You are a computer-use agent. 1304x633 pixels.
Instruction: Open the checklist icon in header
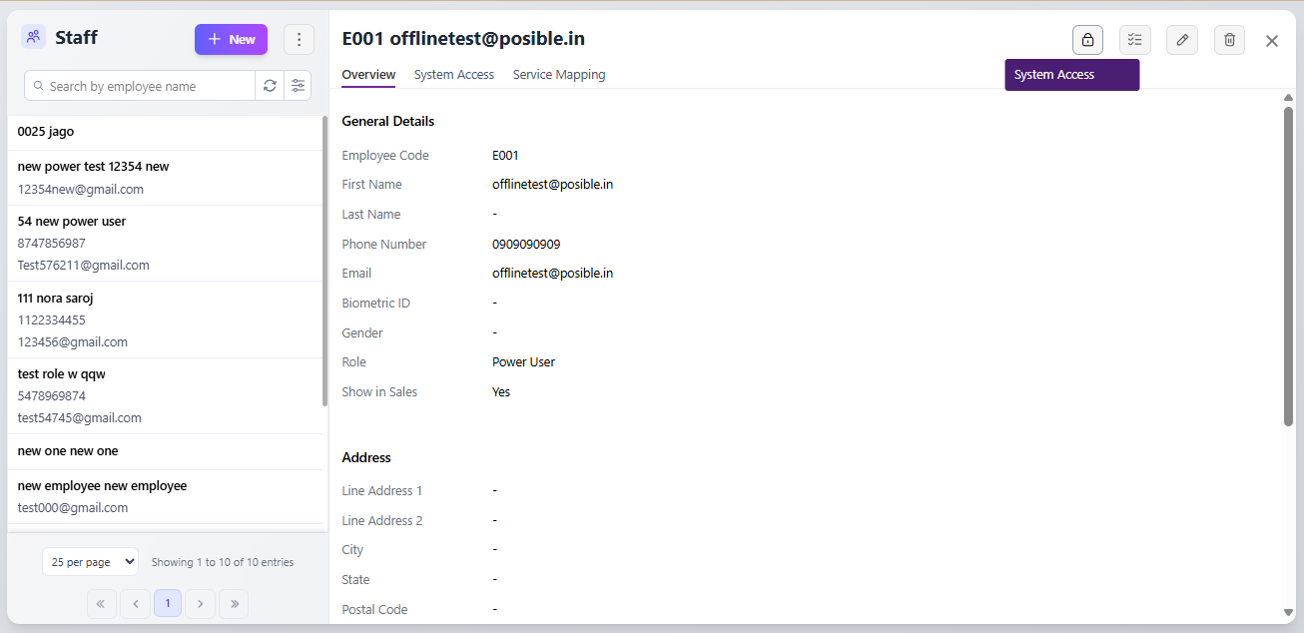tap(1134, 40)
